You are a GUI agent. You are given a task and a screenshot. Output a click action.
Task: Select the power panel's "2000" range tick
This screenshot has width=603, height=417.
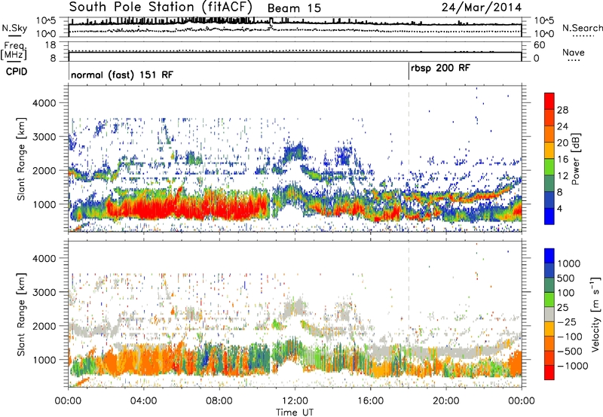tap(45, 170)
